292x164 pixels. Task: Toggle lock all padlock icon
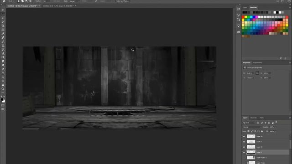(x=262, y=131)
